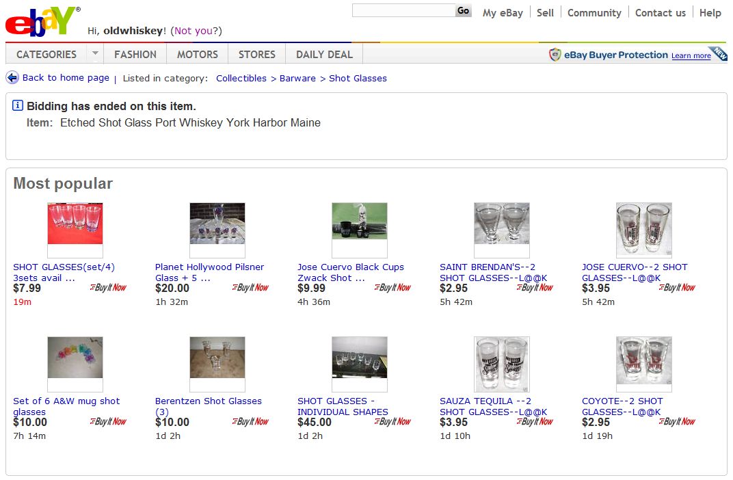Click Buy It Now badge for COYOTE glasses

tap(677, 422)
